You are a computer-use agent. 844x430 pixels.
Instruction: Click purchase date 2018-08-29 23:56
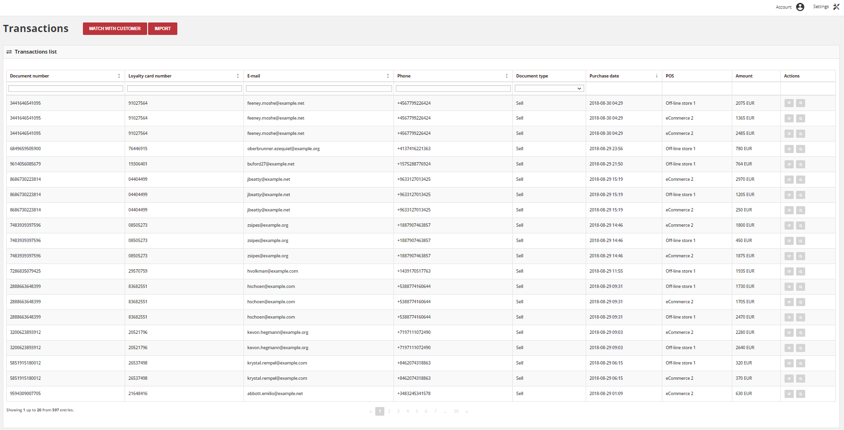pyautogui.click(x=606, y=149)
